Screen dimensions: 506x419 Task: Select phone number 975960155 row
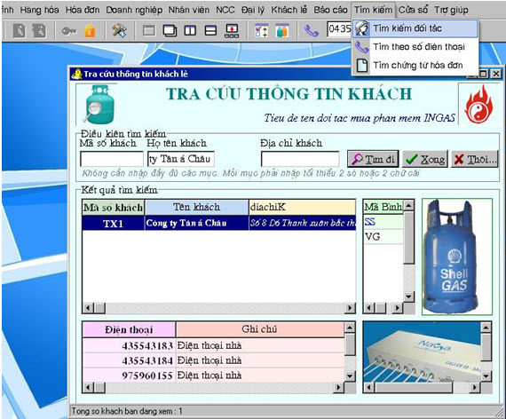(213, 376)
